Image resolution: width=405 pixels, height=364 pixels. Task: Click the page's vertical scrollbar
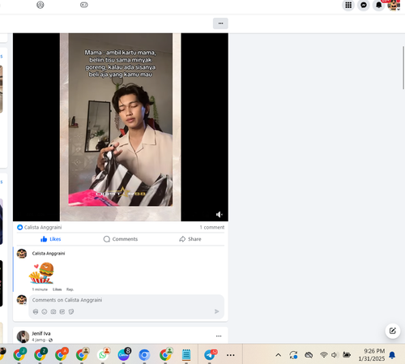point(403,67)
